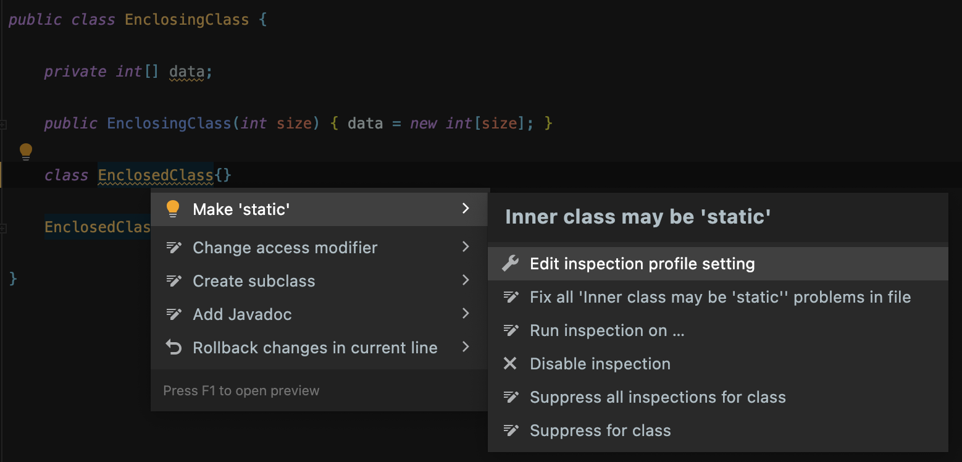Click the undo arrow icon beside Rollback changes
Image resolution: width=962 pixels, height=462 pixels.
[x=174, y=348]
